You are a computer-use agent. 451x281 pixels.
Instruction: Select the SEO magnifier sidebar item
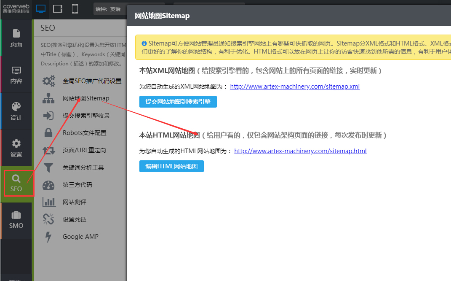coord(16,183)
